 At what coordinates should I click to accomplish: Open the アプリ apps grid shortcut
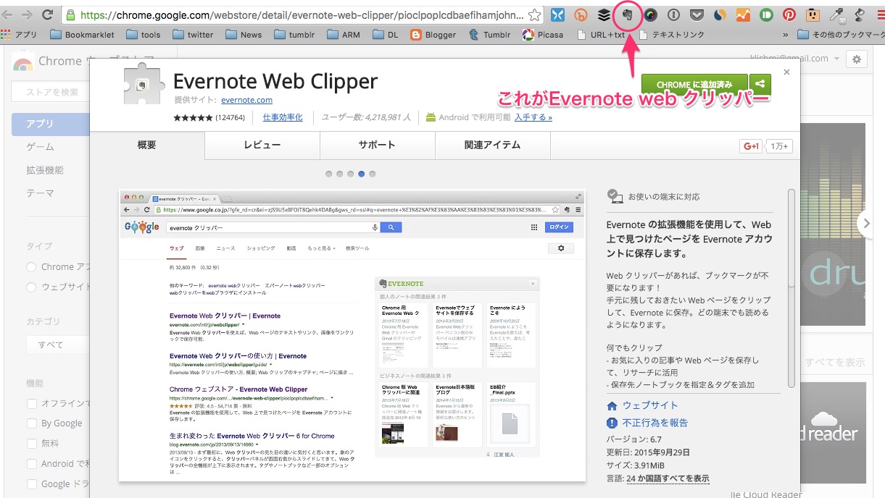(x=20, y=34)
